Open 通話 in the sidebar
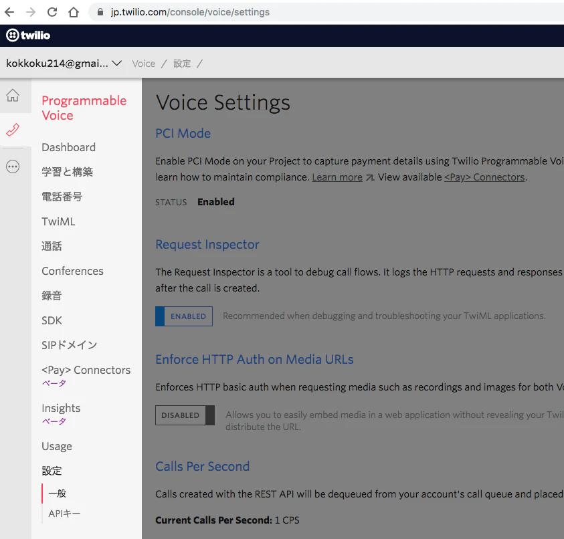The image size is (564, 539). pyautogui.click(x=52, y=246)
